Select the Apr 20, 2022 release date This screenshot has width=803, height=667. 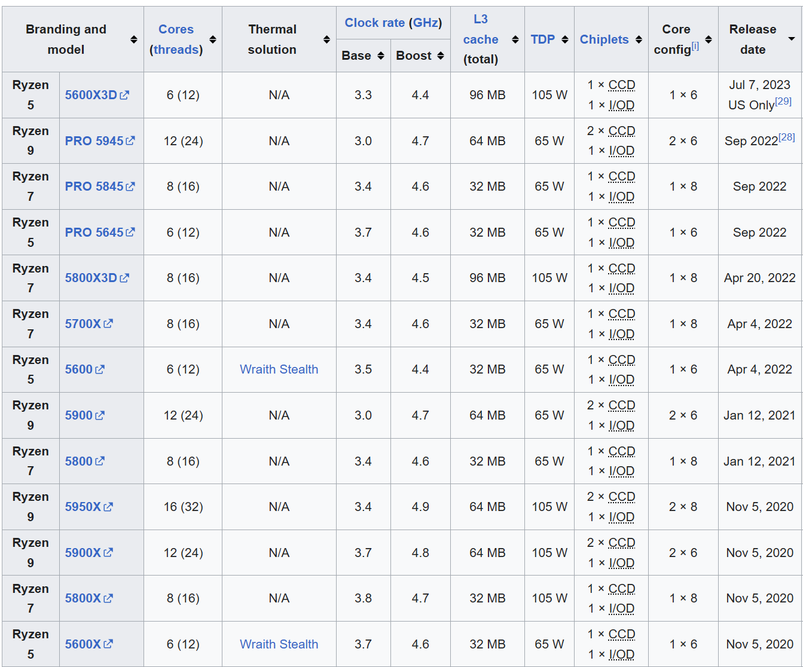pyautogui.click(x=760, y=278)
